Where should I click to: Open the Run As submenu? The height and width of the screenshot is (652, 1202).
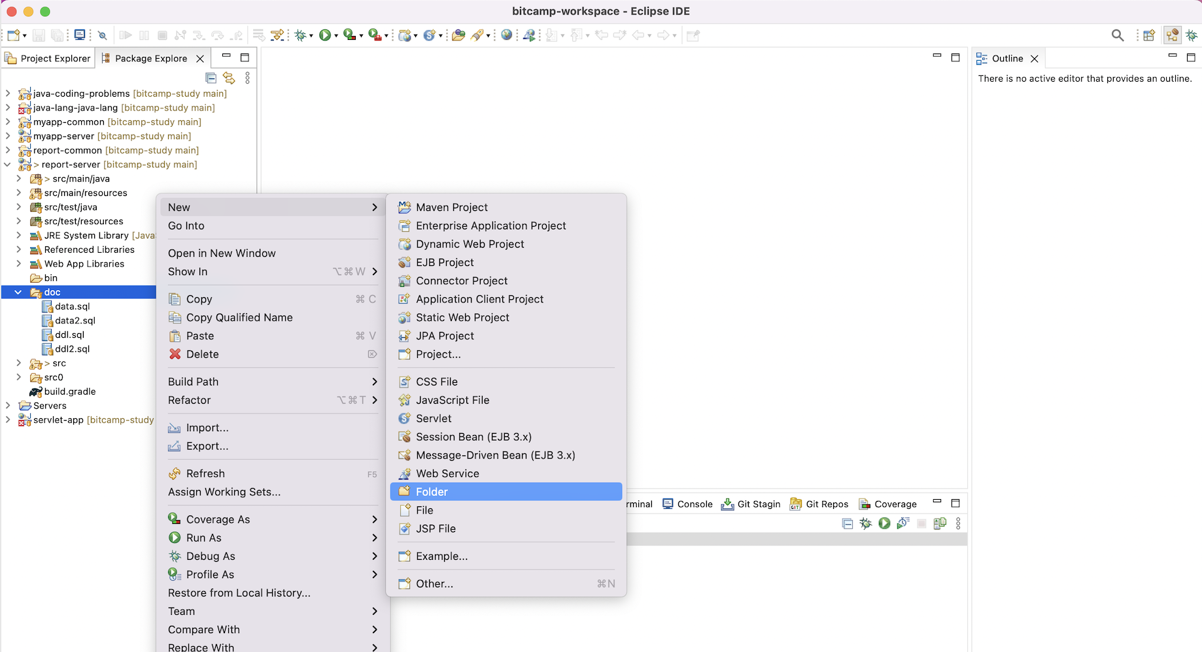click(273, 538)
